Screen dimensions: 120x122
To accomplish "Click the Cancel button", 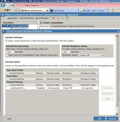I will [112, 119].
